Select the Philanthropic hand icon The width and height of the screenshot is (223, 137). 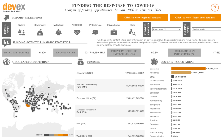(x=95, y=32)
